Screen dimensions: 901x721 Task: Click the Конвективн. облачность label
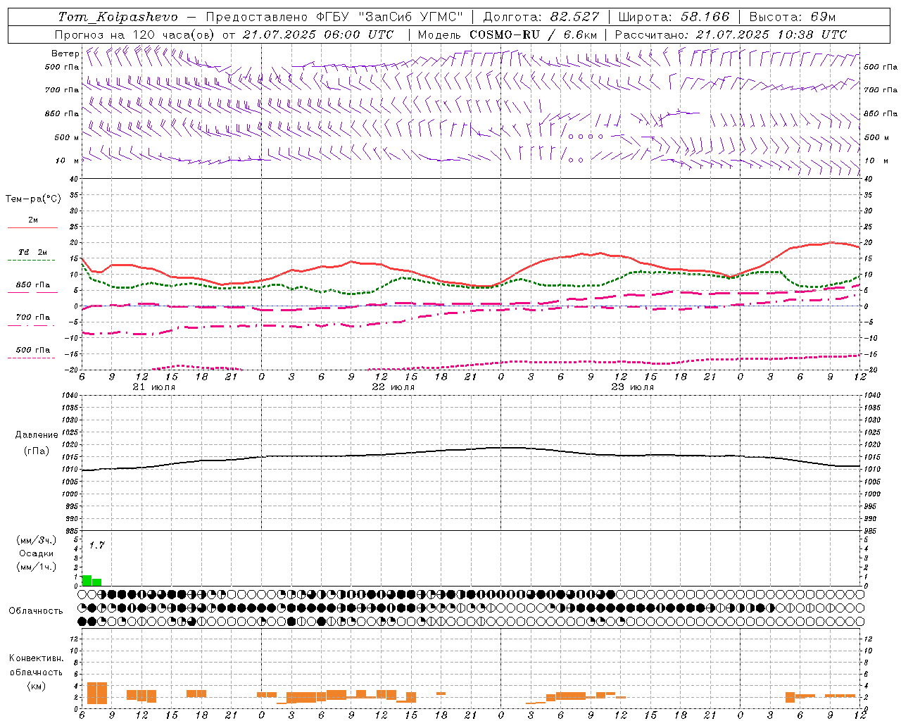(36, 665)
